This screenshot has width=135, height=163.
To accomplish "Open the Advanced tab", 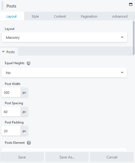I will (120, 16).
